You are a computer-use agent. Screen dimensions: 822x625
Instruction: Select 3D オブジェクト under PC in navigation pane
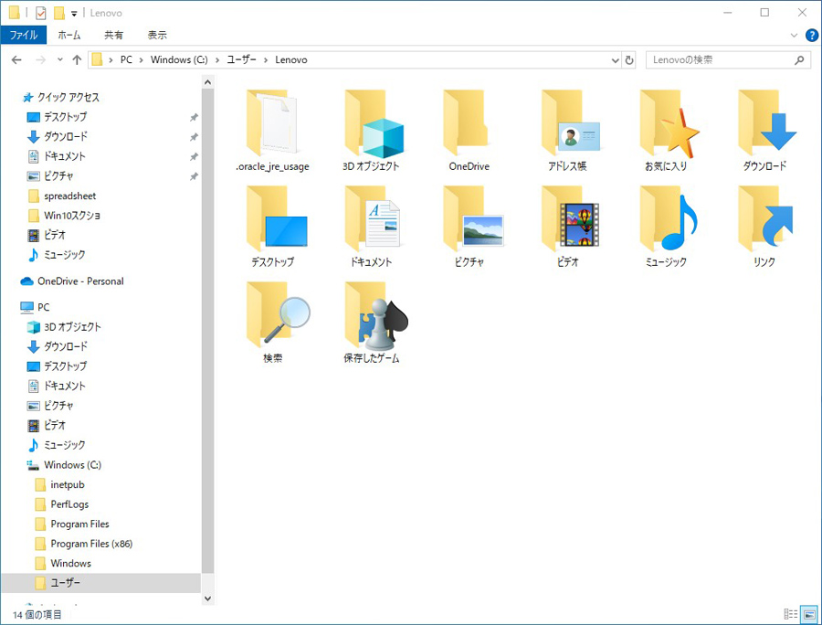(x=72, y=327)
